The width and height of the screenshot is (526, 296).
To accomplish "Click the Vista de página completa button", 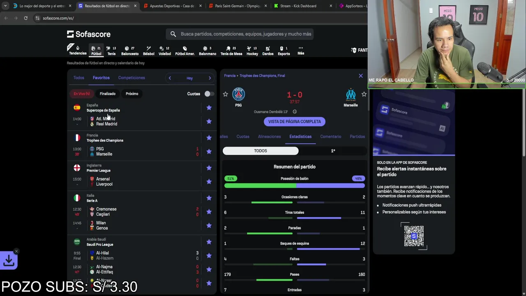I will (295, 122).
